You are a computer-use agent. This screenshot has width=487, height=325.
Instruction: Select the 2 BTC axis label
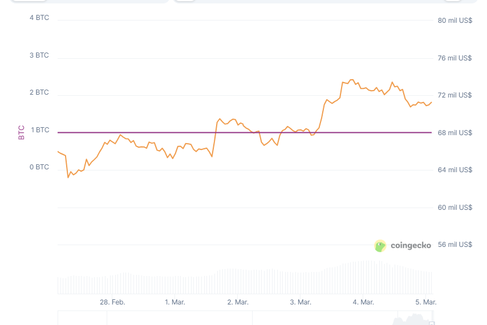click(x=39, y=92)
